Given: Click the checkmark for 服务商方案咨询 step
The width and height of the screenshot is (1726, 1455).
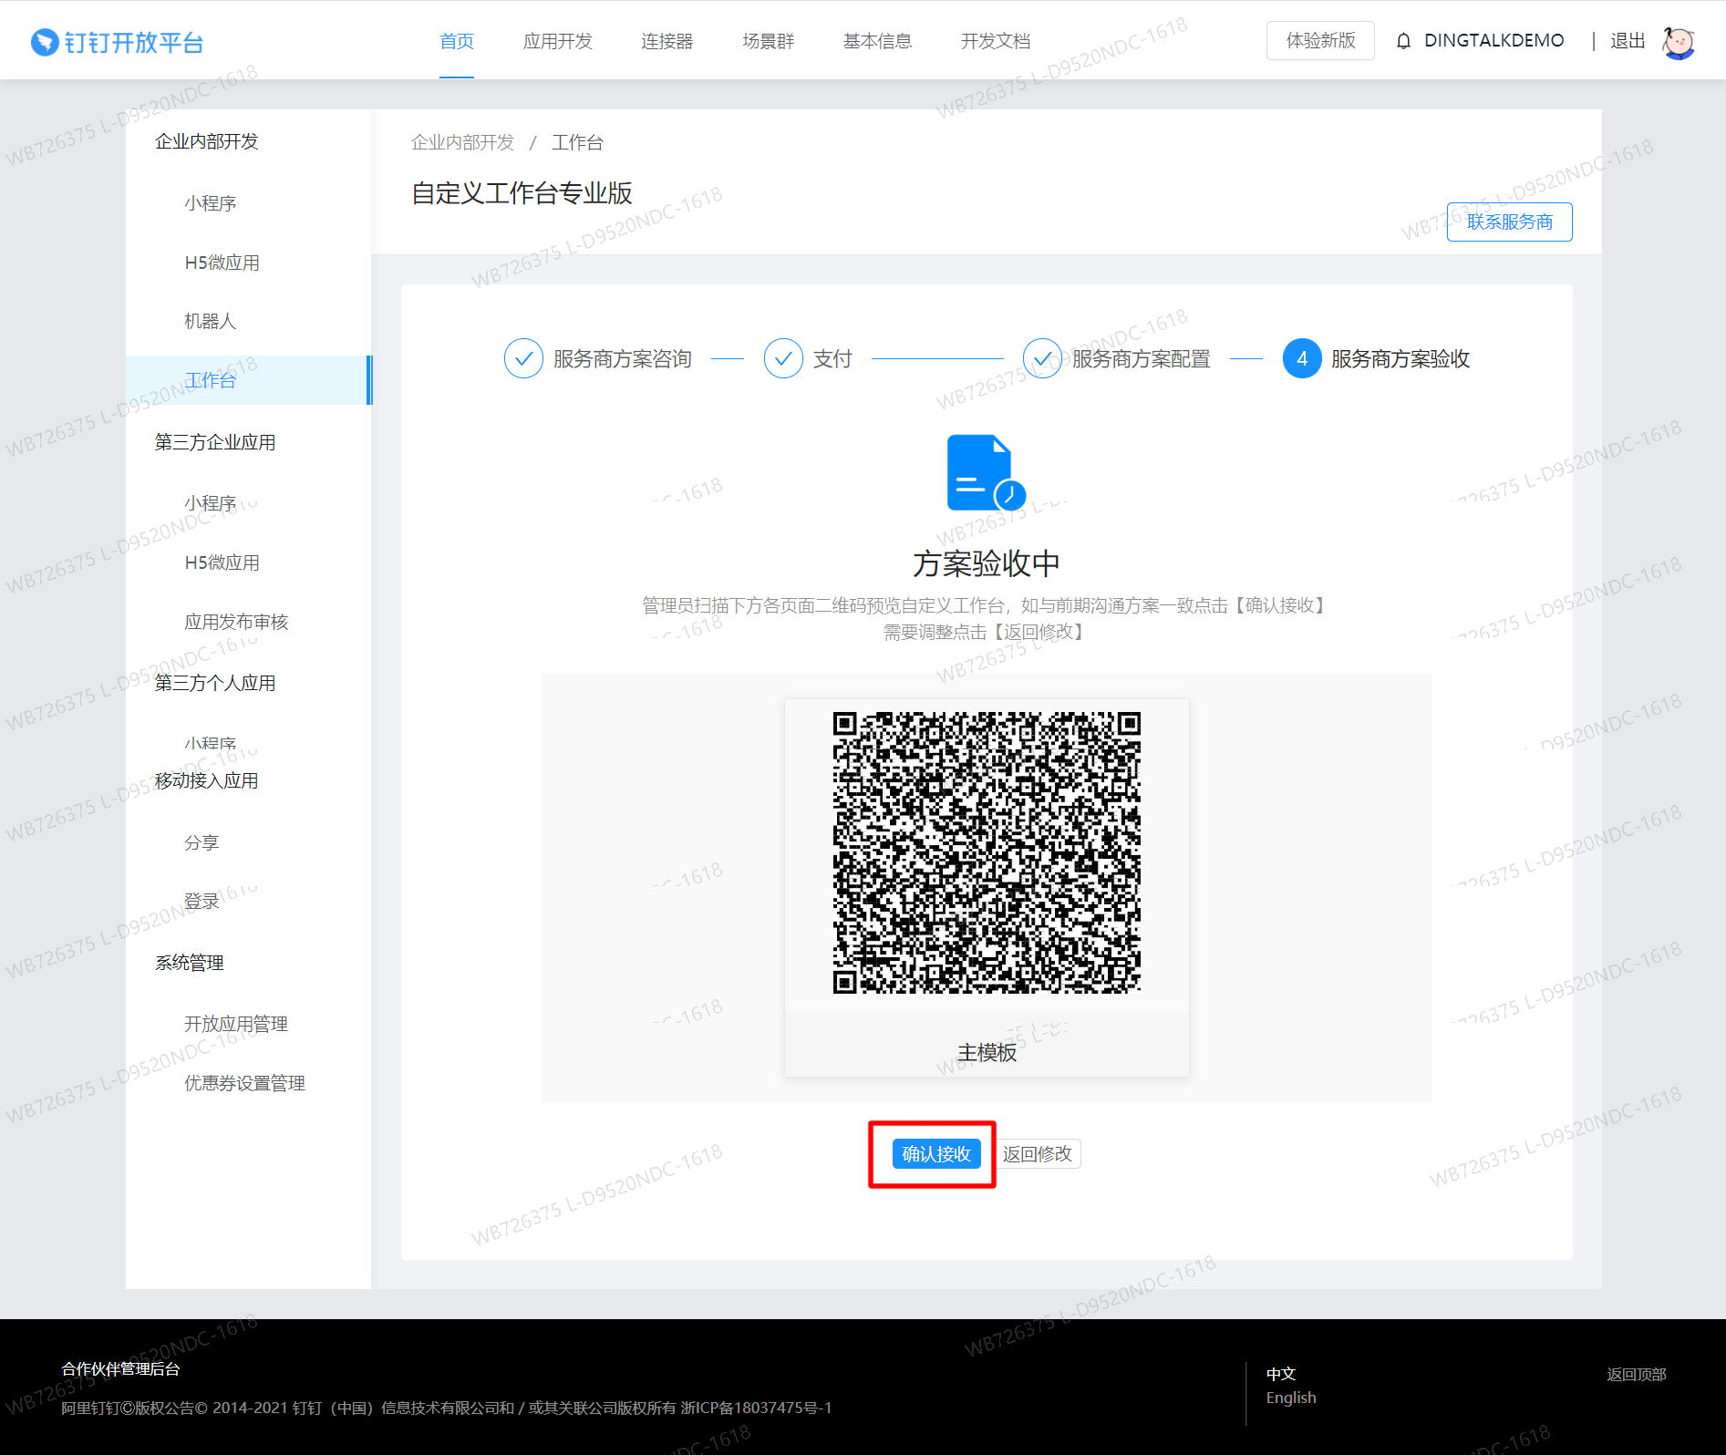Looking at the screenshot, I should pos(523,359).
